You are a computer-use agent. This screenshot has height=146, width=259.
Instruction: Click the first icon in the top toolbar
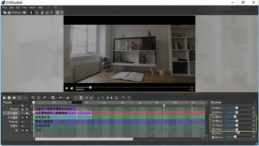point(5,13)
